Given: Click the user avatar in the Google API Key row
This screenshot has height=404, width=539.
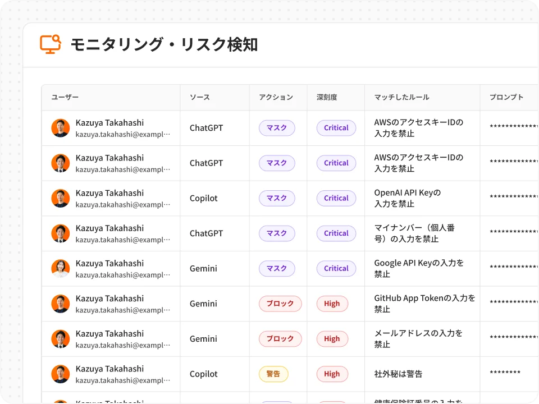Looking at the screenshot, I should point(61,269).
